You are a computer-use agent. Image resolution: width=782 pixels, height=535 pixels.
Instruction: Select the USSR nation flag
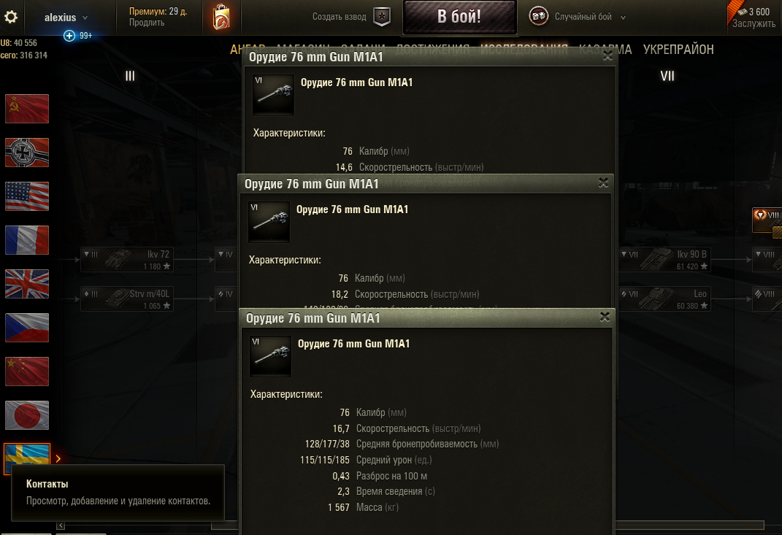[27, 108]
